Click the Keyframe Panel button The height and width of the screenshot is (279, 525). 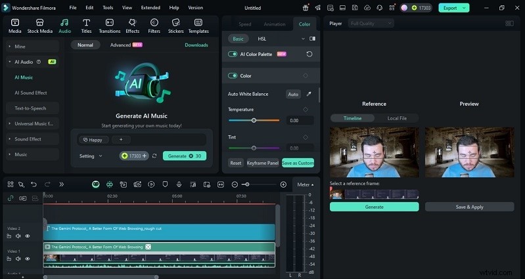[x=263, y=163]
